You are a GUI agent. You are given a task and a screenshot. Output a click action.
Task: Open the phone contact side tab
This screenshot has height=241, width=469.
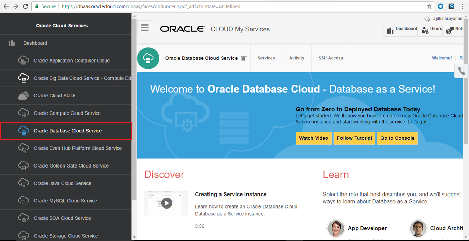coord(461,71)
